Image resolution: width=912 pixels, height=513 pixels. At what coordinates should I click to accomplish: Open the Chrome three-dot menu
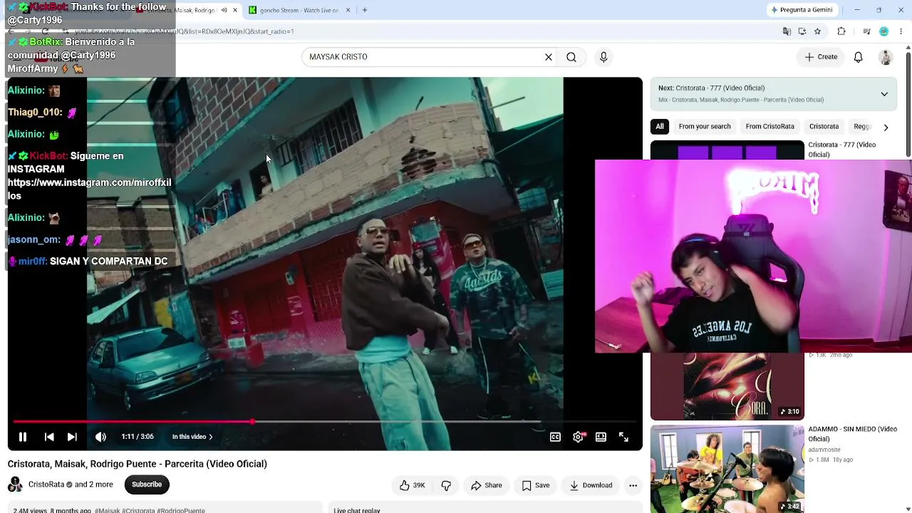[x=901, y=31]
